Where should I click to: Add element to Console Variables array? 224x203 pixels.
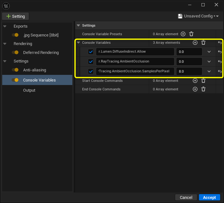195,43
